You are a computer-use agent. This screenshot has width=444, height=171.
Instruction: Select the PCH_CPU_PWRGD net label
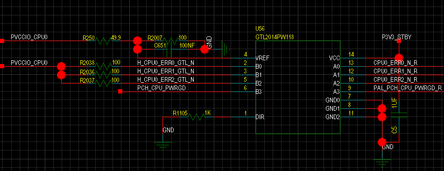click(161, 88)
